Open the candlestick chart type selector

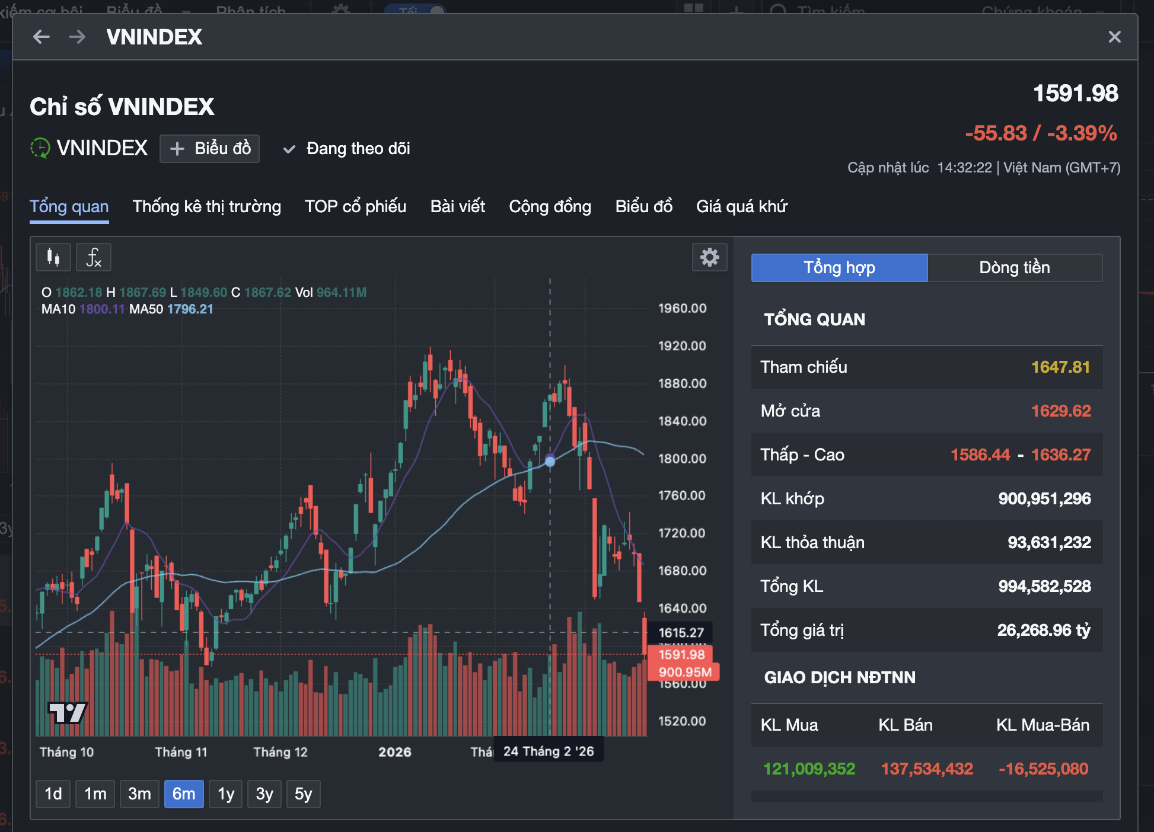tap(53, 257)
